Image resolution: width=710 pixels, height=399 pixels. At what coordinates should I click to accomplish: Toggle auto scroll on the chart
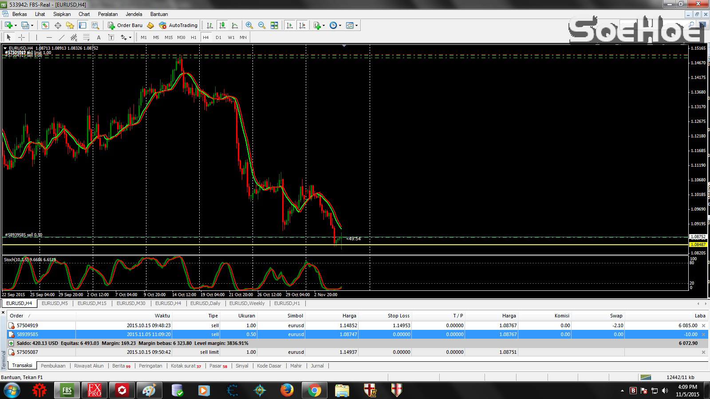(x=290, y=25)
